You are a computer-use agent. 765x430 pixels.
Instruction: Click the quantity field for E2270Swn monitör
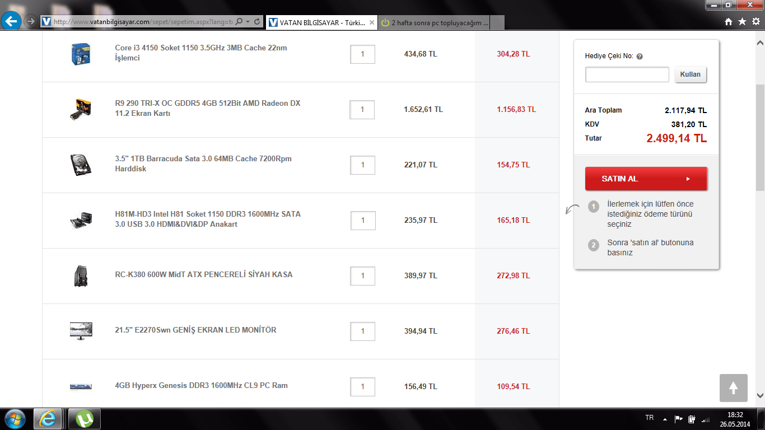click(363, 331)
